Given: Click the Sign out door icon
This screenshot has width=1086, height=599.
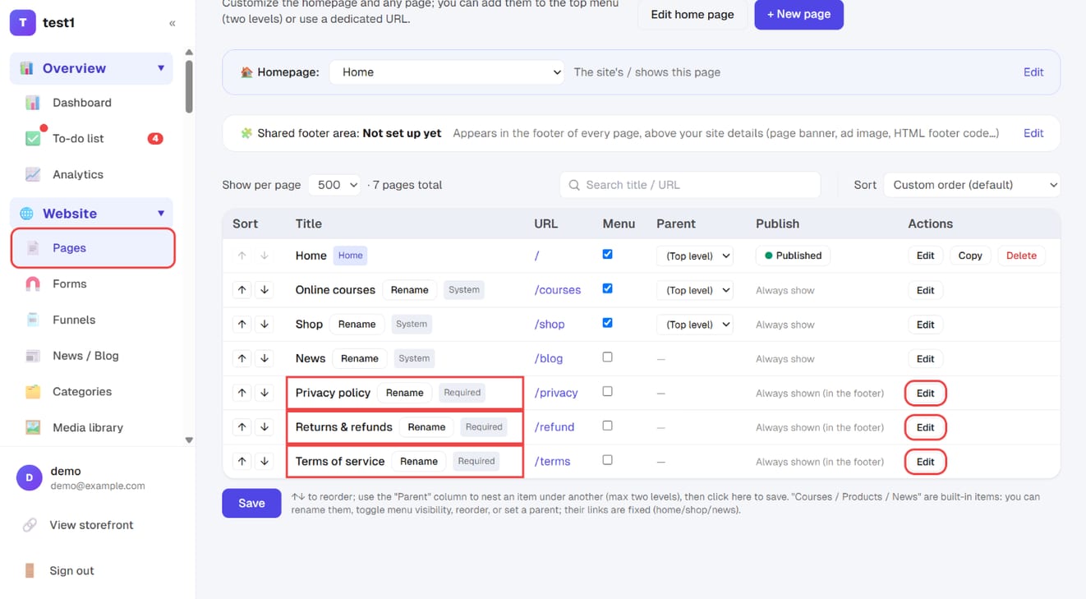Looking at the screenshot, I should 30,570.
